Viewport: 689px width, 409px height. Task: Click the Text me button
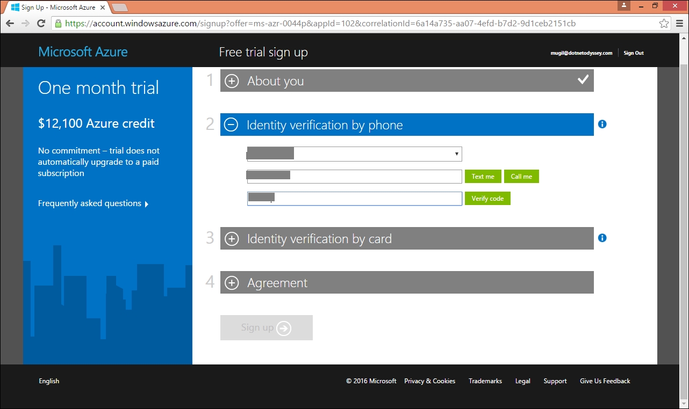click(x=483, y=177)
